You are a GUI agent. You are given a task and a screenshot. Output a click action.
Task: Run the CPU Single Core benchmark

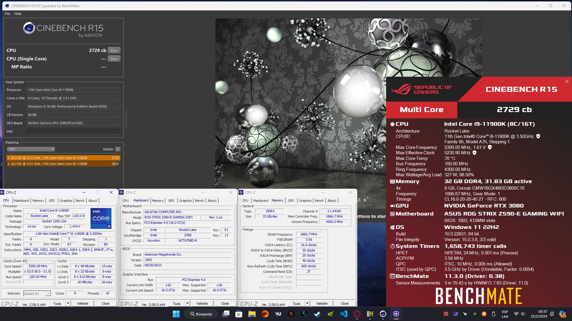coord(114,59)
